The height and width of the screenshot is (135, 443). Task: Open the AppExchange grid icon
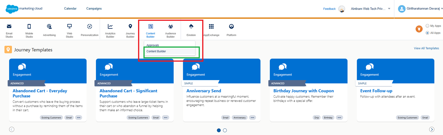211,27
